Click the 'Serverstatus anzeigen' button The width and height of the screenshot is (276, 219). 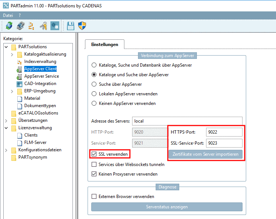click(167, 207)
